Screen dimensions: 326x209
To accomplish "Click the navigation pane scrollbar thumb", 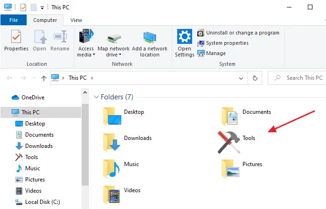I will pos(85,145).
